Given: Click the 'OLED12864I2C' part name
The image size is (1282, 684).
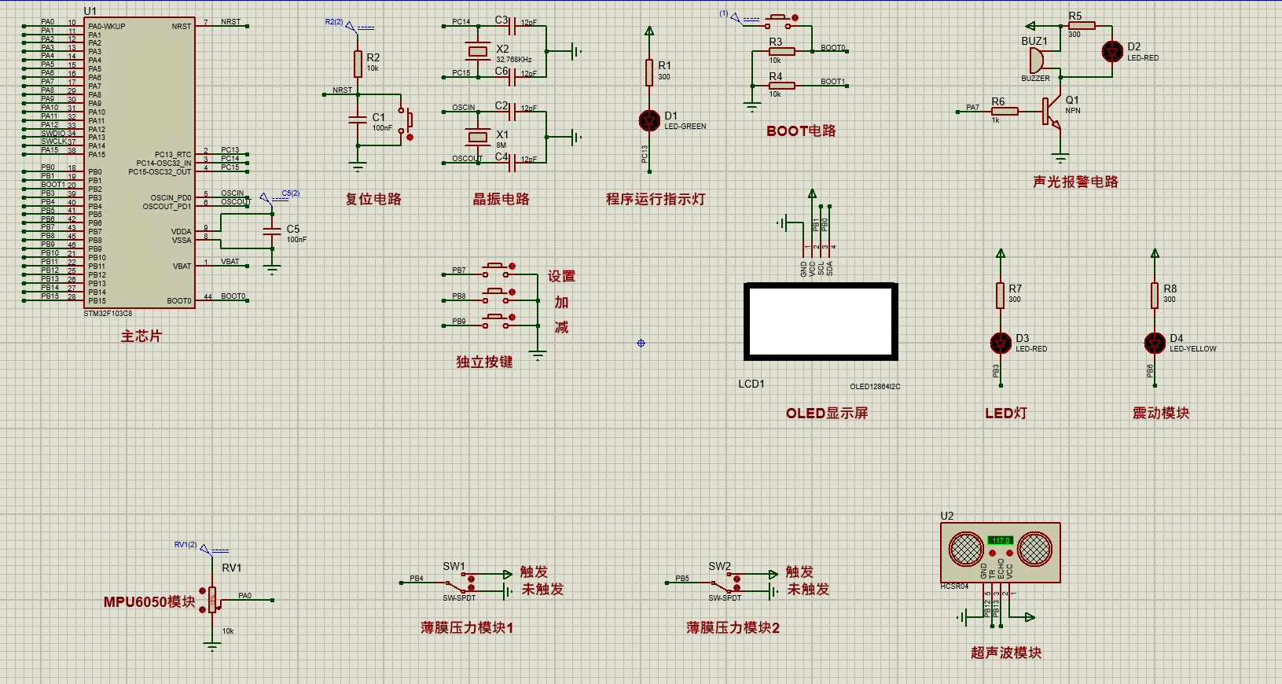Looking at the screenshot, I should 875,387.
